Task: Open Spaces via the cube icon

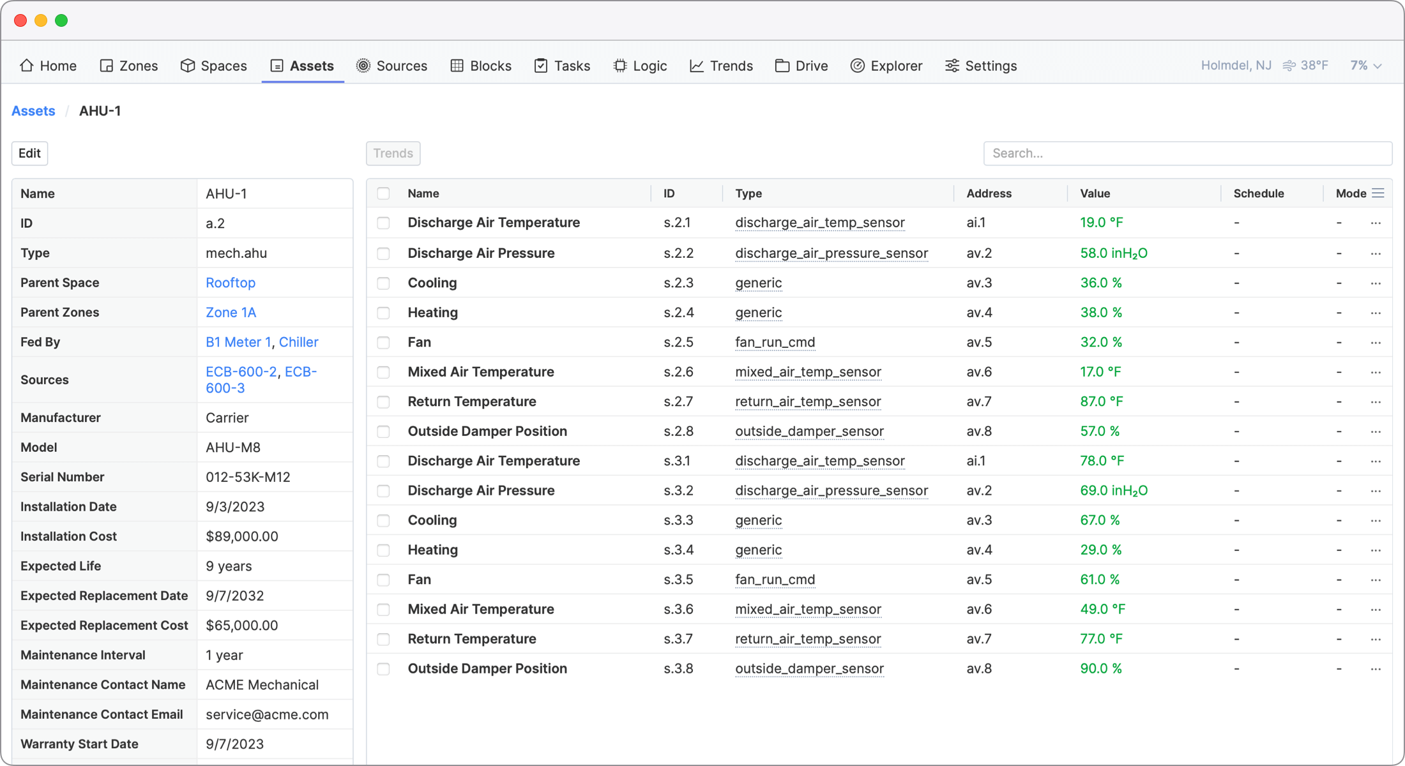Action: tap(187, 66)
